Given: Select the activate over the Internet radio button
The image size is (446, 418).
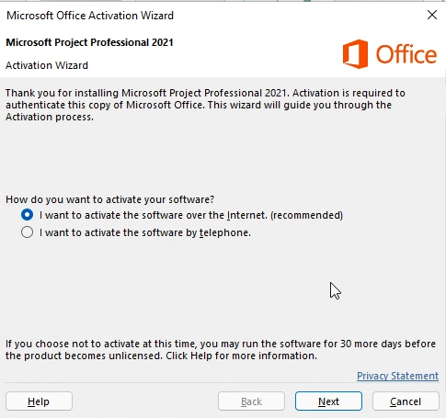Looking at the screenshot, I should [27, 215].
